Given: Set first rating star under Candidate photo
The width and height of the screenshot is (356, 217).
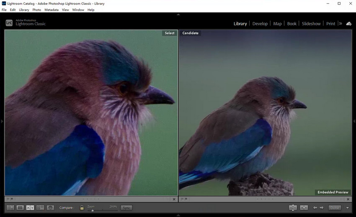Looking at the screenshot, I should pos(258,199).
